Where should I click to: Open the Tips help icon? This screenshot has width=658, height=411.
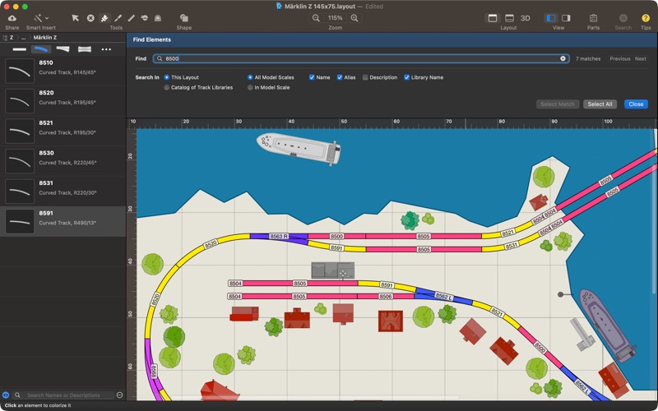pyautogui.click(x=646, y=18)
